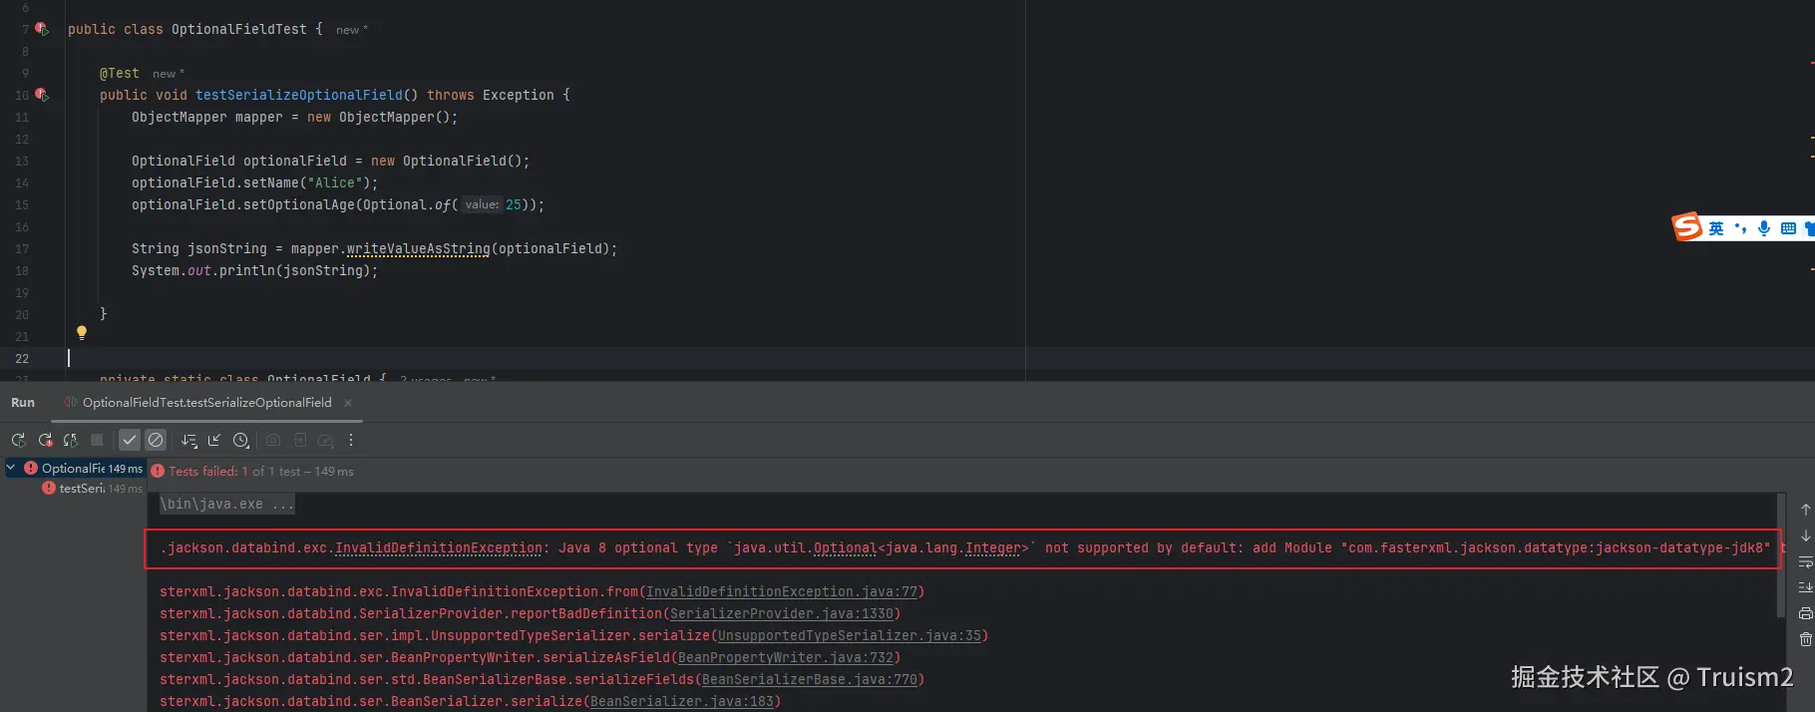
Task: Click the down arrow in console gutter
Action: 1805,535
